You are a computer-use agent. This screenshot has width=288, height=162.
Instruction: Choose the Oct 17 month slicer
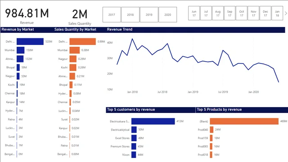pyautogui.click(x=242, y=13)
